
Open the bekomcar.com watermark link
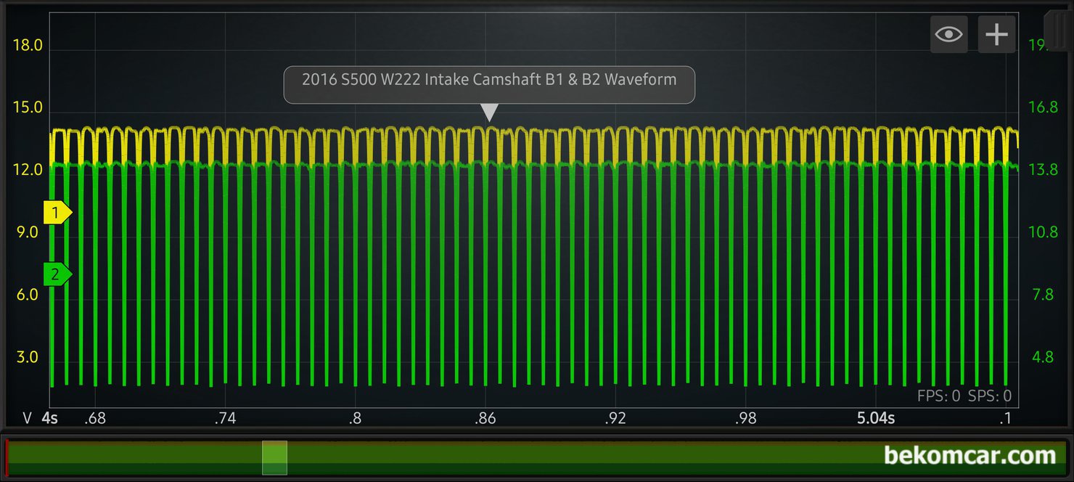[x=970, y=456]
